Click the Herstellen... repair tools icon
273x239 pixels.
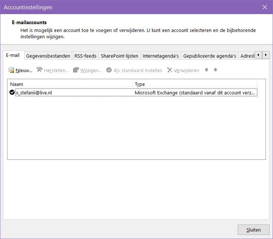(x=39, y=70)
